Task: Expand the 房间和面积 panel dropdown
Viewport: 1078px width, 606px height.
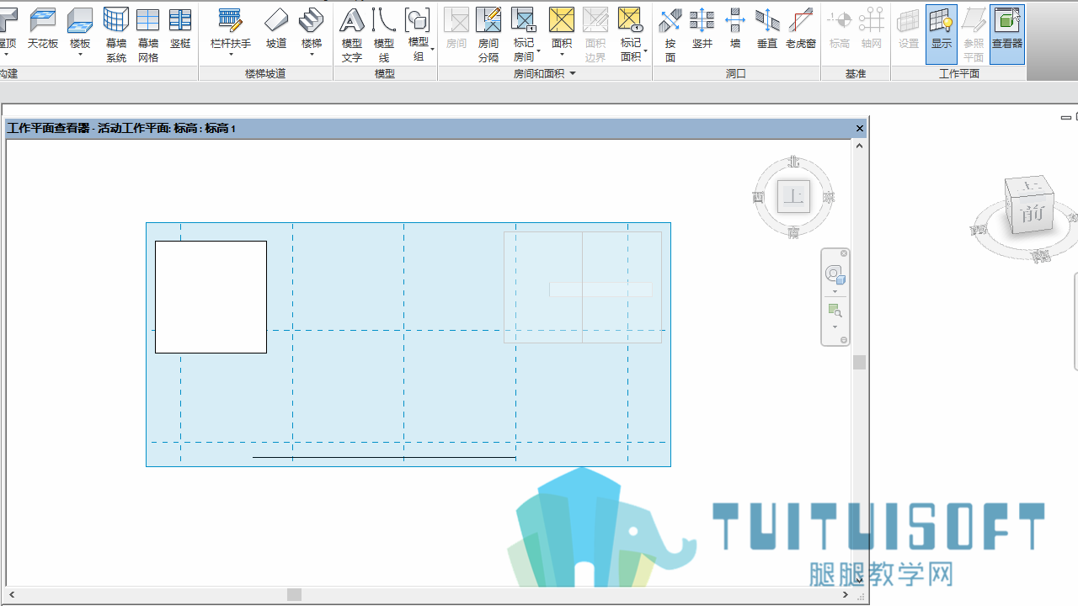Action: point(573,73)
